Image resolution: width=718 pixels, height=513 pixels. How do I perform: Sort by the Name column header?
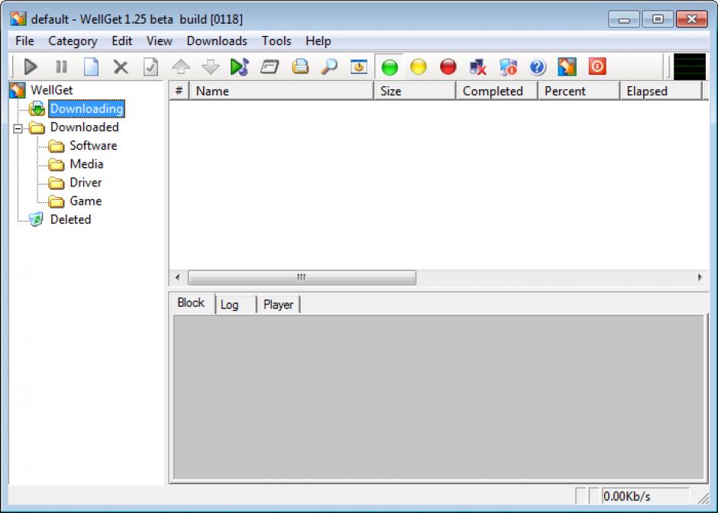282,91
